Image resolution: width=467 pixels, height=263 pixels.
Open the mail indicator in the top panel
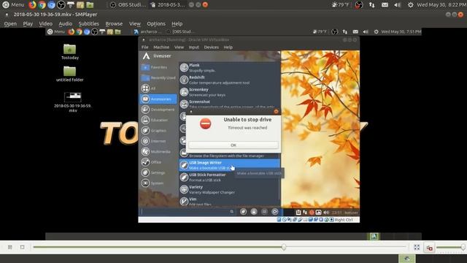pos(385,5)
